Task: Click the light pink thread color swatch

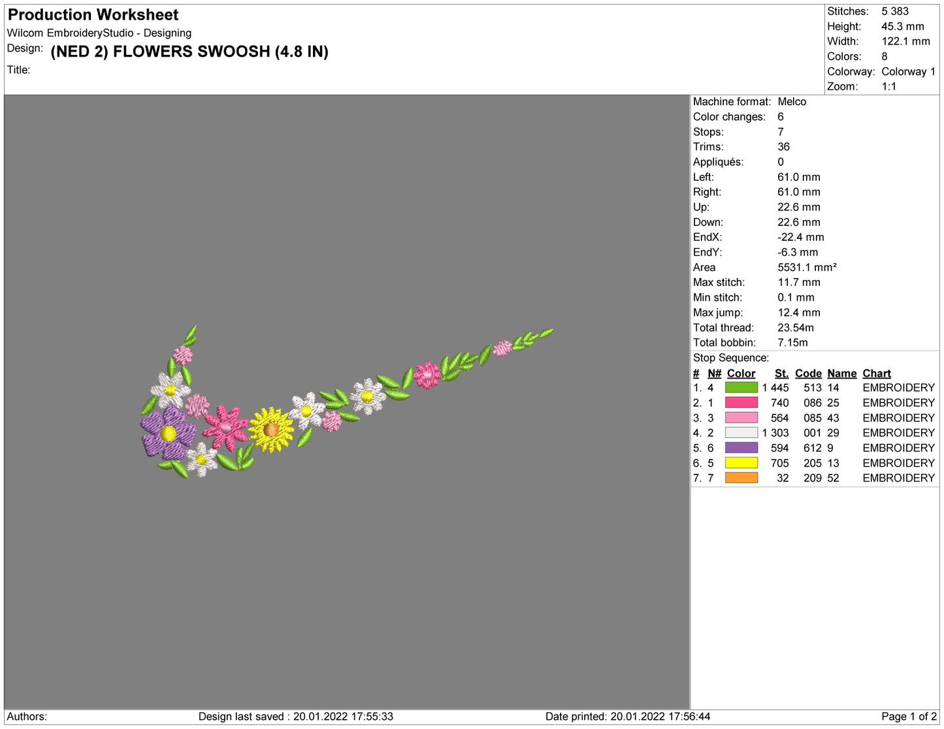Action: click(741, 418)
